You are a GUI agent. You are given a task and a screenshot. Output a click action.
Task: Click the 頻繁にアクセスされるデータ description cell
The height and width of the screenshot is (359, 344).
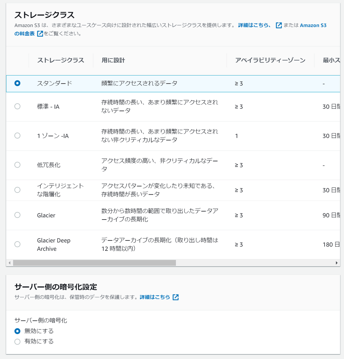tap(139, 83)
